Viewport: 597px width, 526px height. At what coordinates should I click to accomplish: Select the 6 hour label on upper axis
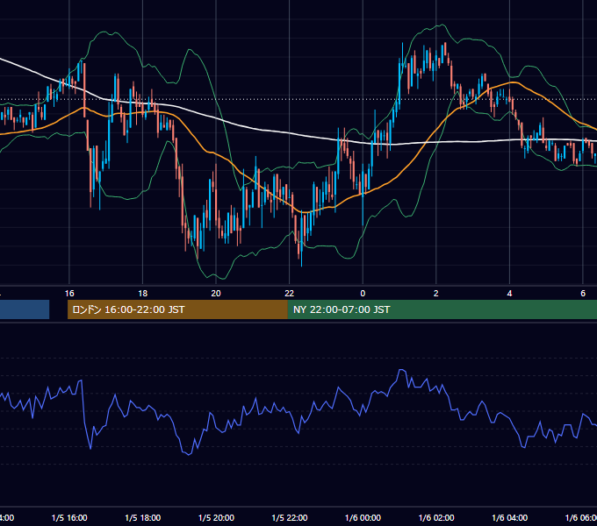(583, 294)
